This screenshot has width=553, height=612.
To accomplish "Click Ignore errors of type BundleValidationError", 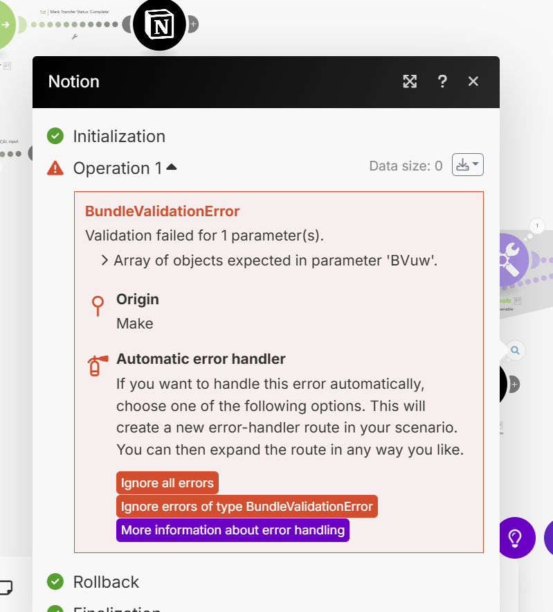I will pos(246,507).
